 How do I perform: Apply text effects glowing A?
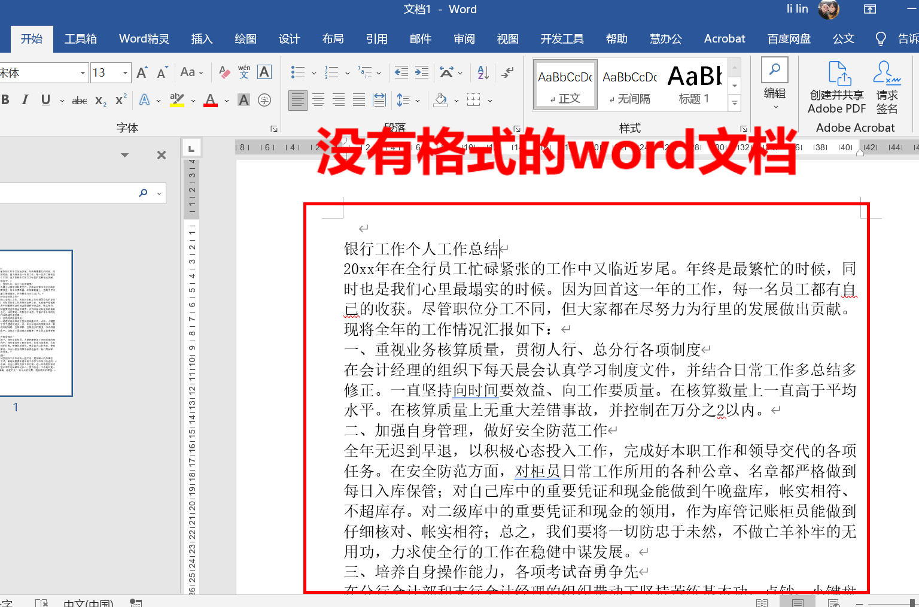tap(144, 100)
